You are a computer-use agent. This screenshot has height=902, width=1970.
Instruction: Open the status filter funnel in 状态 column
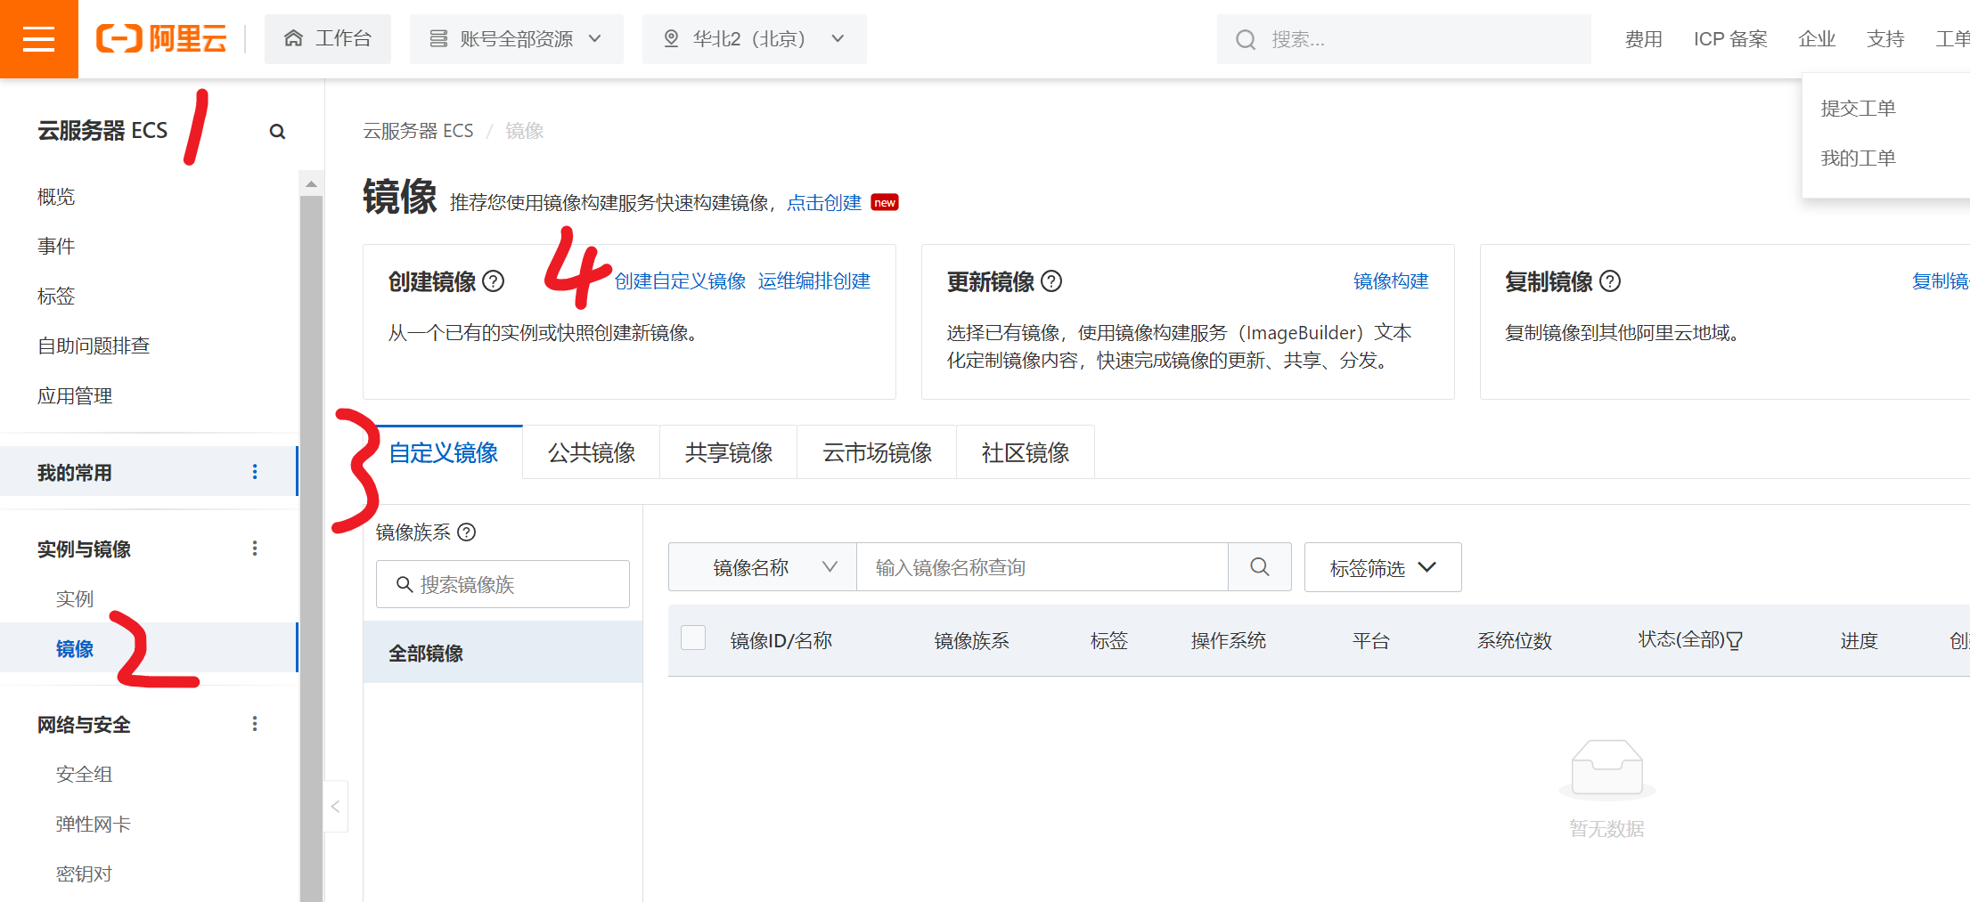(x=1734, y=641)
